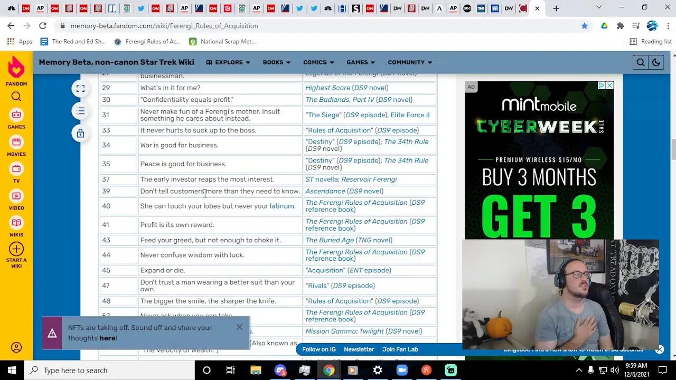Open the Reading list
Screen dimensions: 676x380
(651, 41)
